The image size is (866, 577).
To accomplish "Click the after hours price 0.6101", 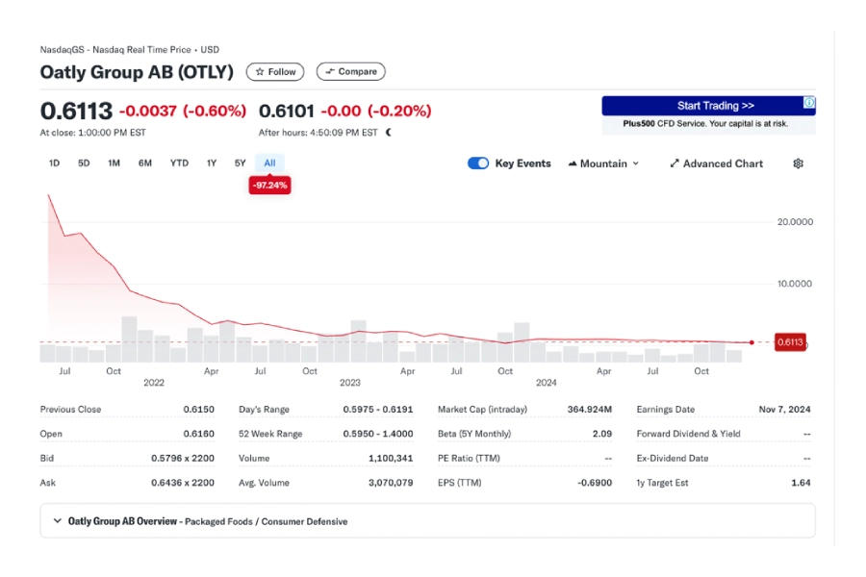I will tap(286, 111).
